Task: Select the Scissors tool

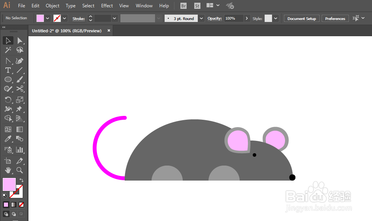Action: pos(20,89)
